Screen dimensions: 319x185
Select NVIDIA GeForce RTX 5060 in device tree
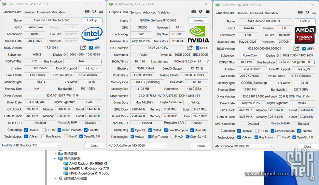click(89, 173)
